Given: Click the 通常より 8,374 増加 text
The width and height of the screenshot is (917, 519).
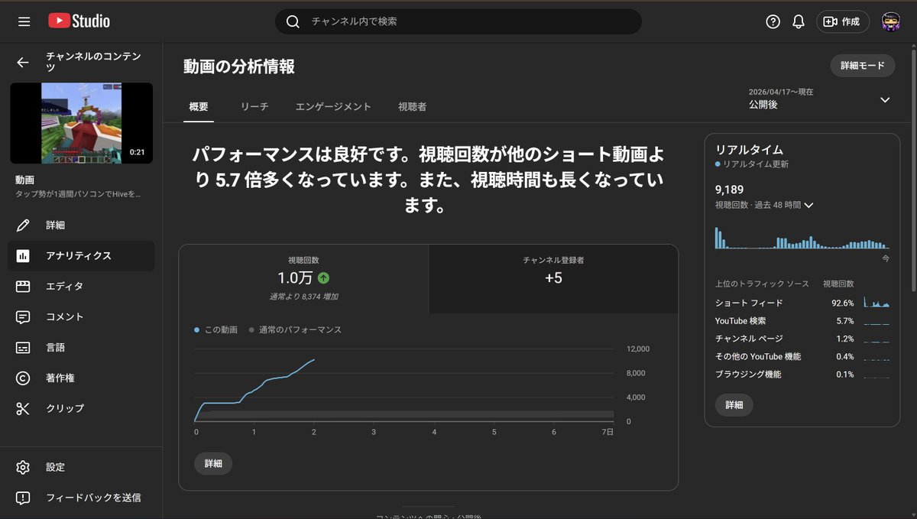Looking at the screenshot, I should [303, 297].
